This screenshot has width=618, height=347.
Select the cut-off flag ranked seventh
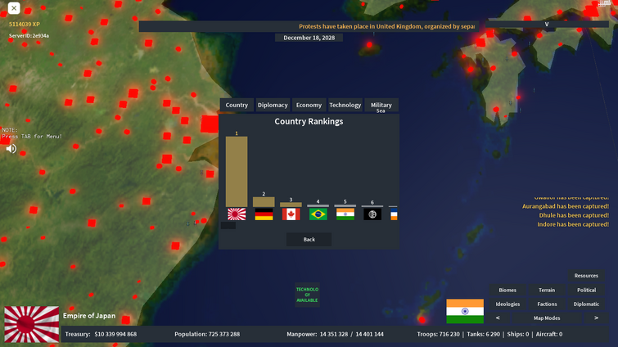pyautogui.click(x=394, y=214)
